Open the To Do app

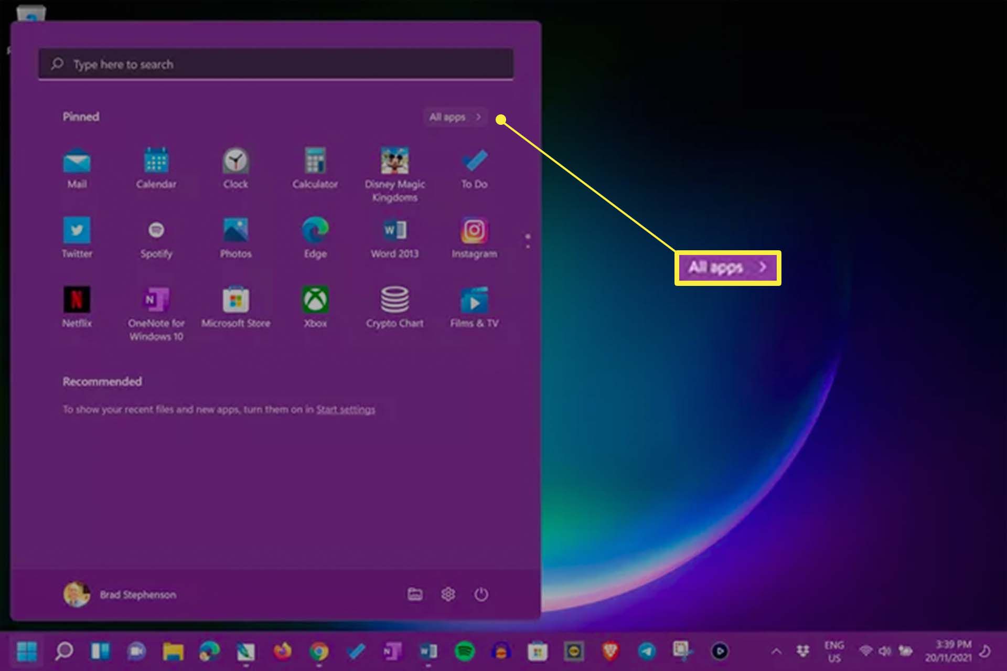tap(474, 169)
